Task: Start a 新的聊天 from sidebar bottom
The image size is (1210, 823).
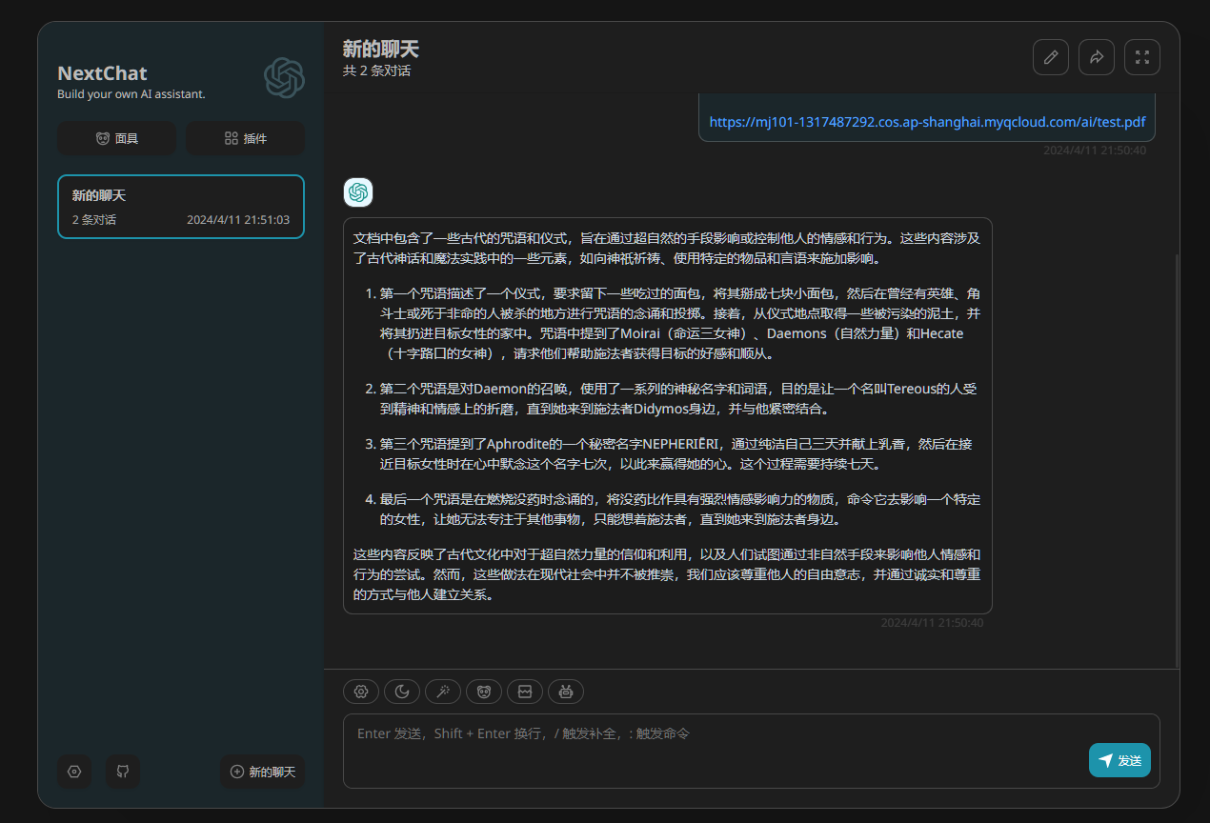Action: coord(263,772)
